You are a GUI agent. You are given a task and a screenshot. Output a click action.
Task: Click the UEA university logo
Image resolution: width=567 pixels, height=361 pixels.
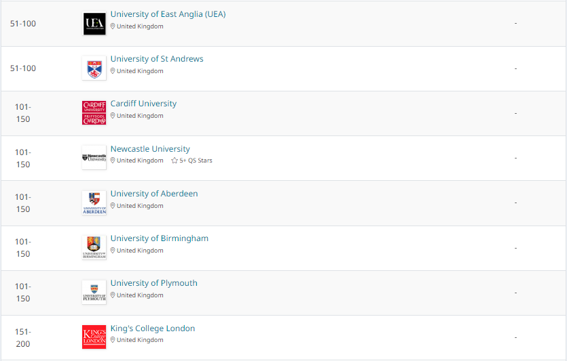94,24
